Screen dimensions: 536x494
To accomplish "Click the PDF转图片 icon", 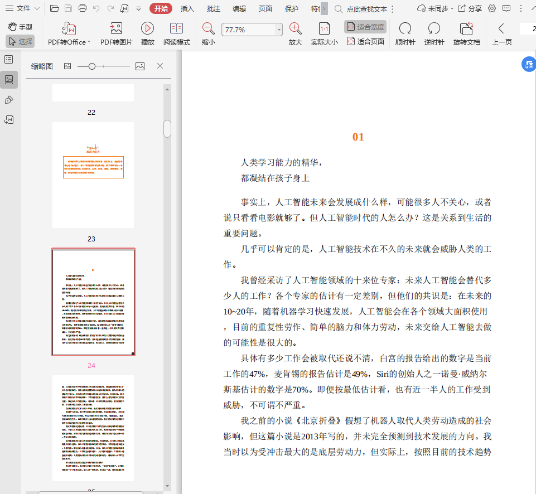I will tap(116, 28).
